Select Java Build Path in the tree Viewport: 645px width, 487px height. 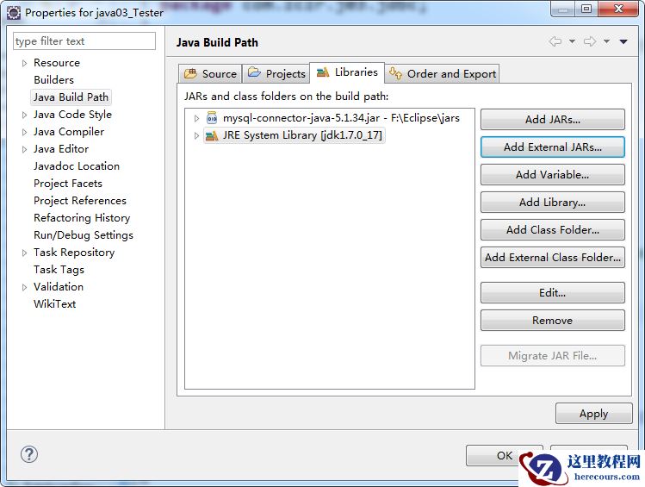pos(71,97)
